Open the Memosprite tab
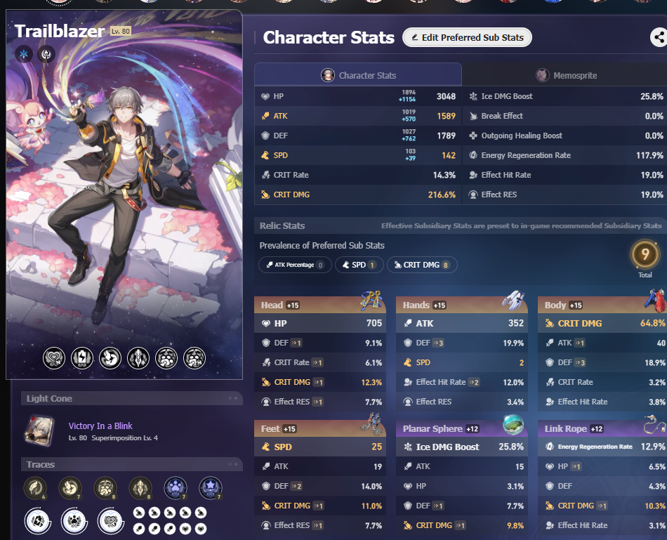667x540 pixels. 566,75
